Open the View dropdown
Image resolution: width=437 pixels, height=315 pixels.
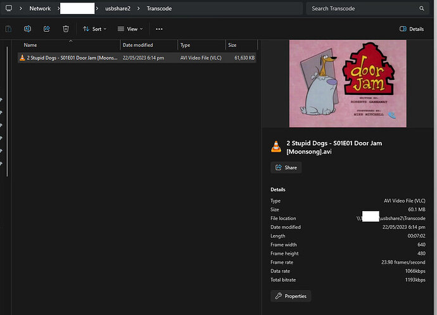(x=130, y=29)
